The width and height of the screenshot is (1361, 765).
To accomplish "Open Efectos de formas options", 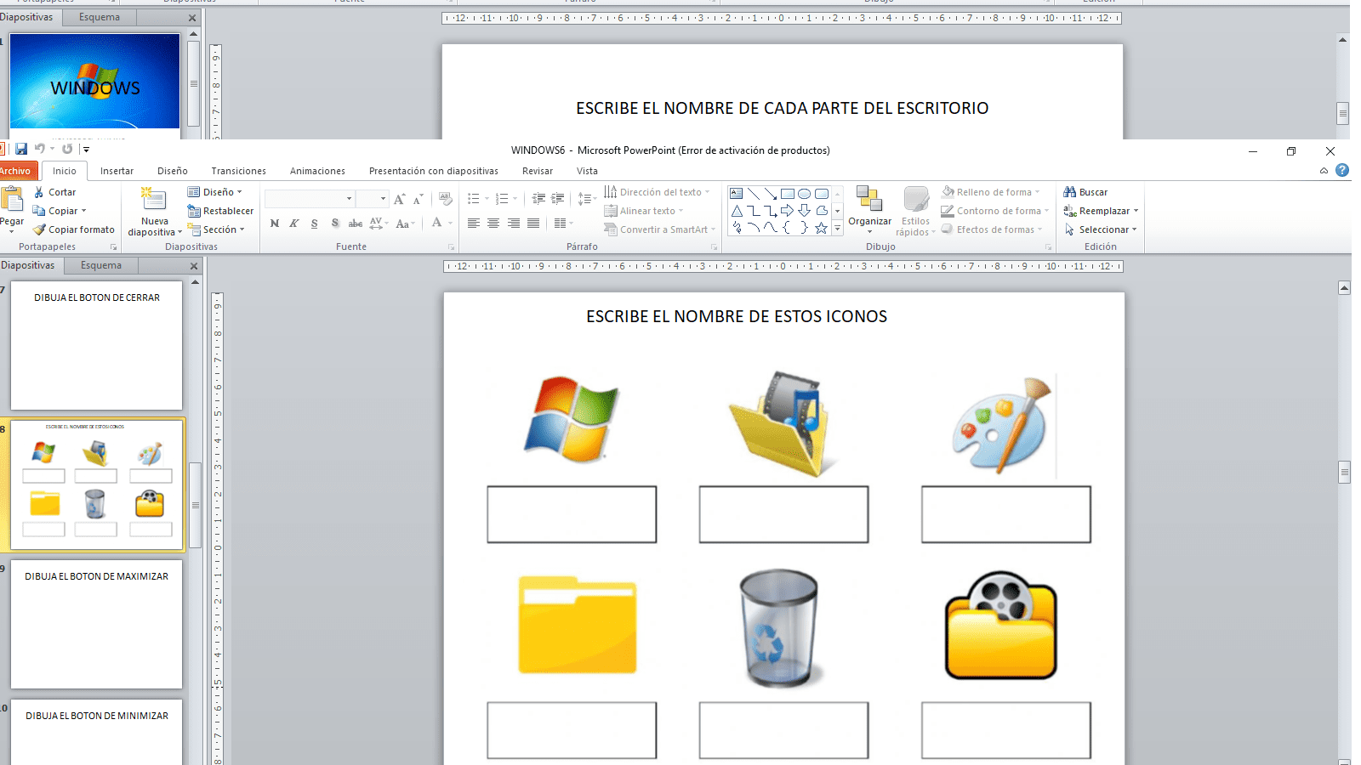I will tap(993, 229).
